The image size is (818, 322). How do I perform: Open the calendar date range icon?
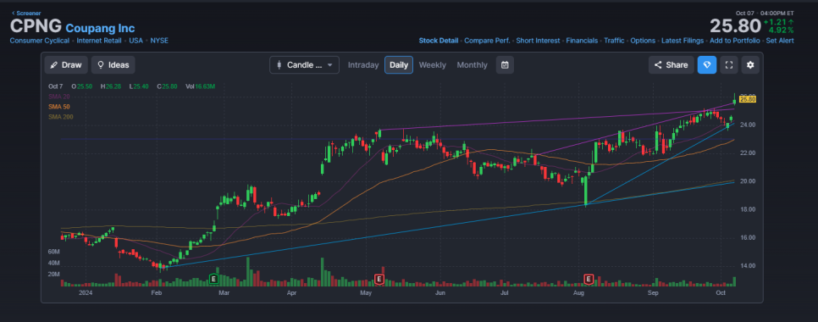tap(505, 65)
